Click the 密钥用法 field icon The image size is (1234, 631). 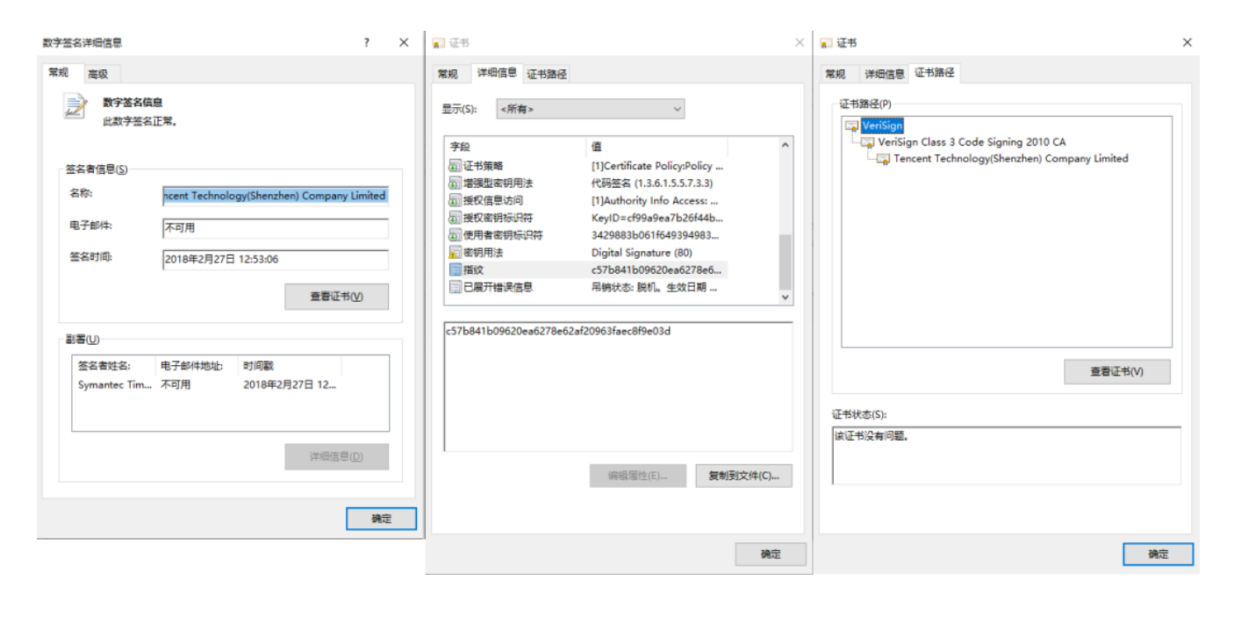click(x=455, y=253)
